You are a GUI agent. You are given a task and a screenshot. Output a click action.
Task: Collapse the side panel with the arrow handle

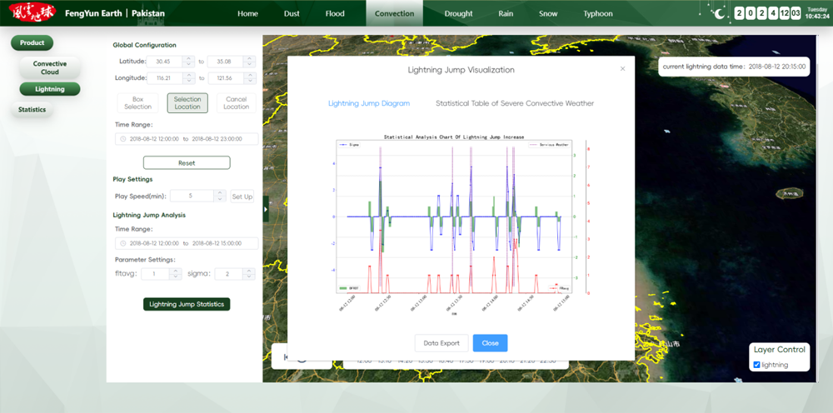266,209
